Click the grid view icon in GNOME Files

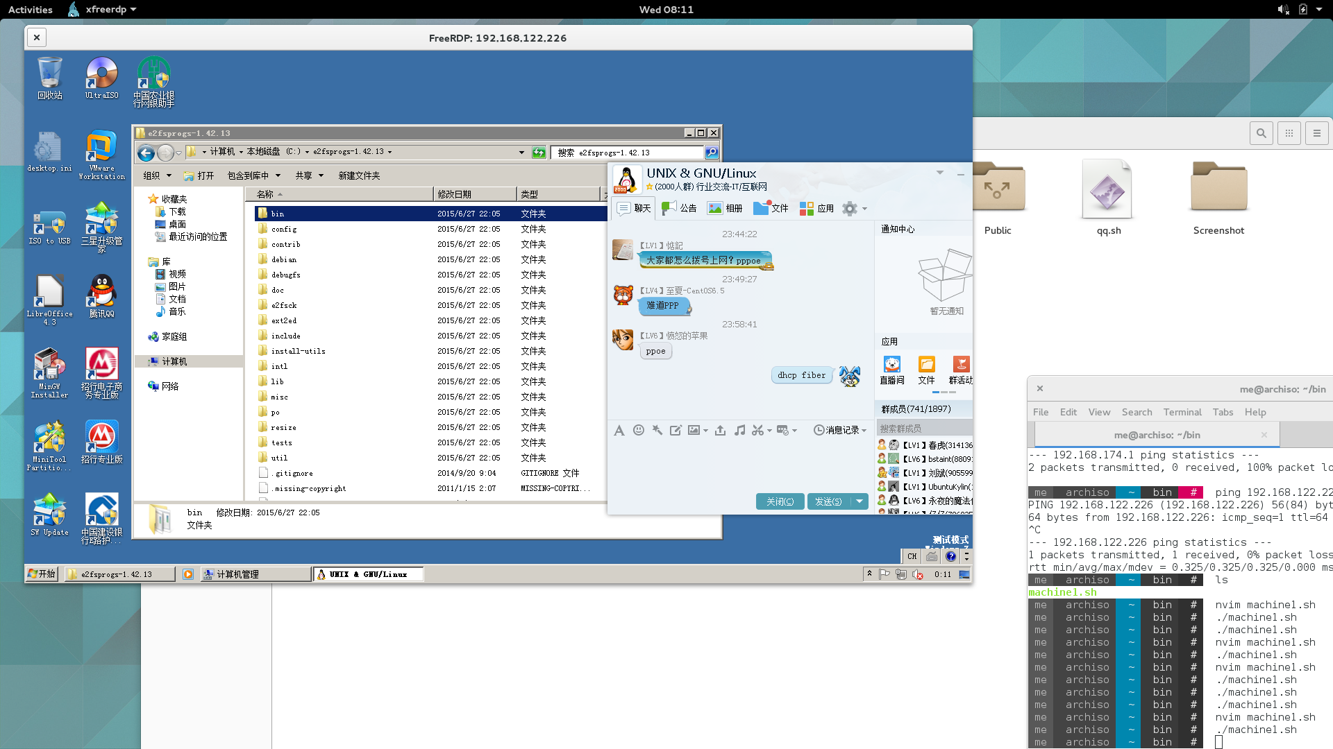tap(1289, 133)
